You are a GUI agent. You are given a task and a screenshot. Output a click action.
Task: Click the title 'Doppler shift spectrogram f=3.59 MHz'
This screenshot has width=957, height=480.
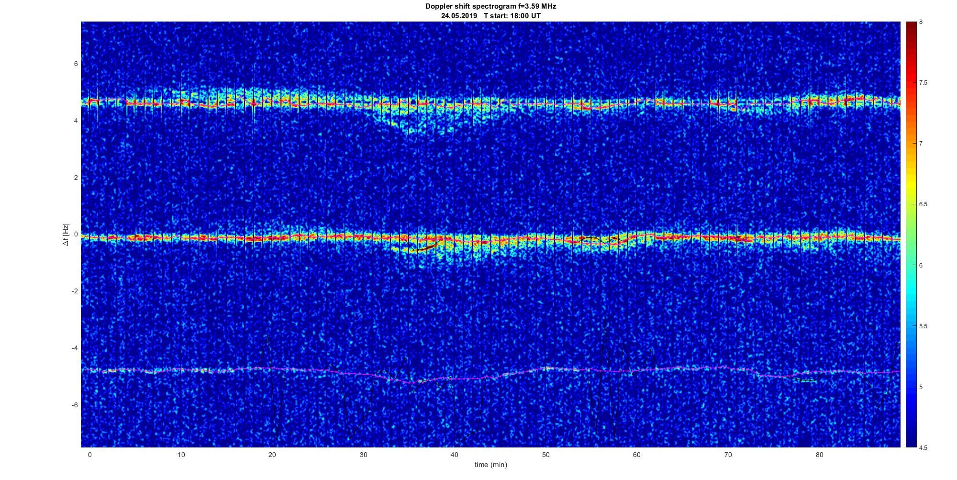pos(490,7)
